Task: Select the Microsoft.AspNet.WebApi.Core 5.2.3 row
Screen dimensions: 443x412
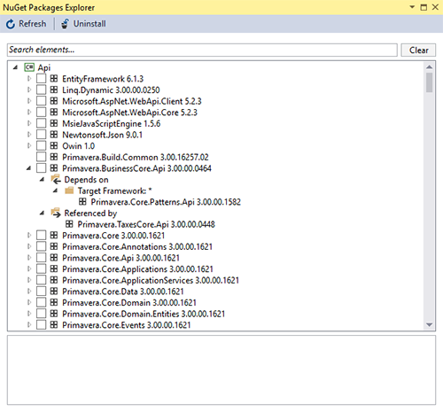Action: tap(129, 113)
